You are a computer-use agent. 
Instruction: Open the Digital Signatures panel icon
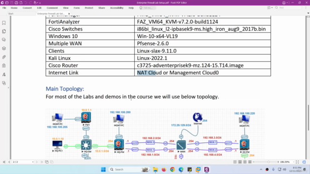tap(4, 74)
